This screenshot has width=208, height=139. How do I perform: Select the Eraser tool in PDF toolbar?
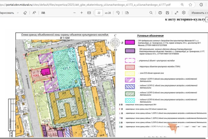coord(25,13)
